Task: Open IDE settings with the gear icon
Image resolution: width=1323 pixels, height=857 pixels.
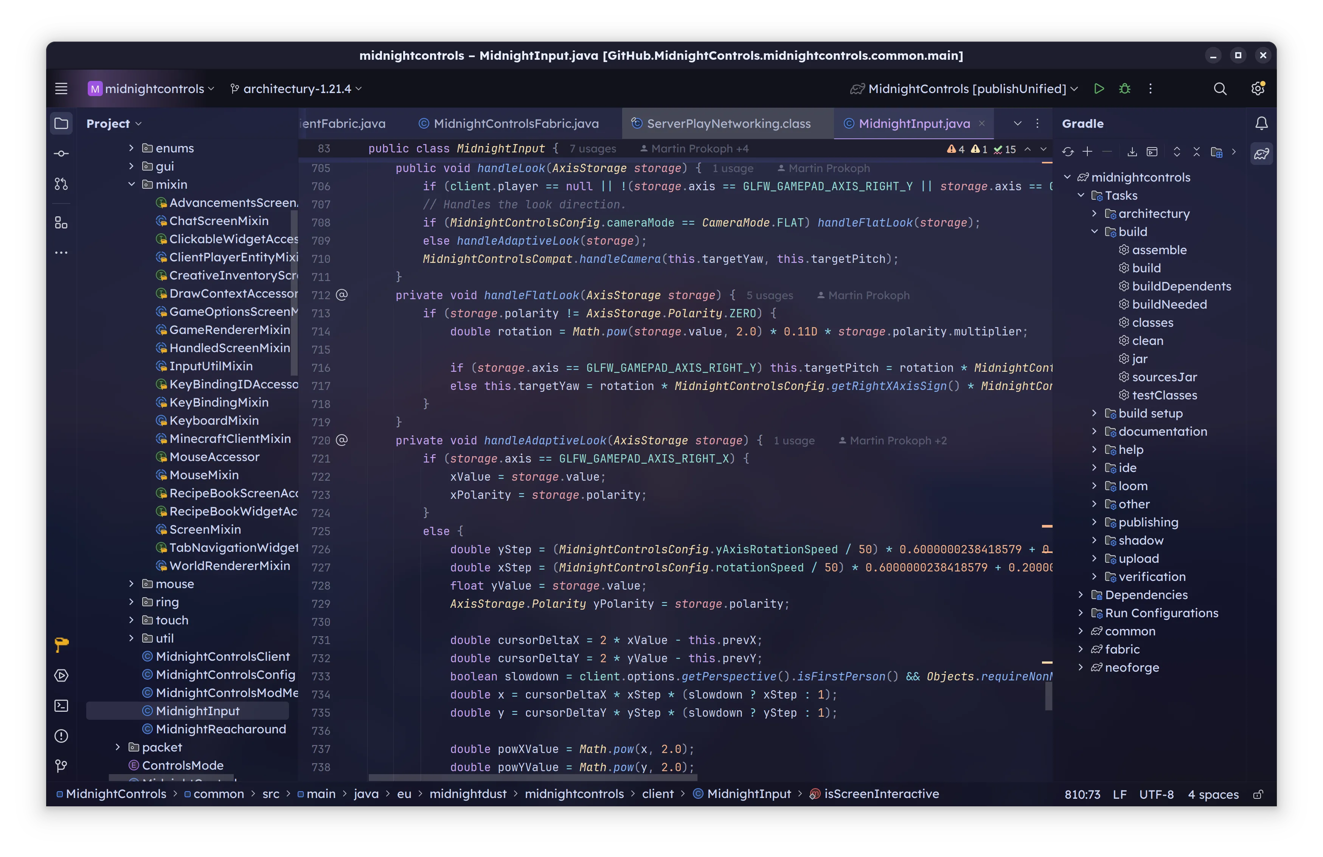Action: coord(1258,88)
